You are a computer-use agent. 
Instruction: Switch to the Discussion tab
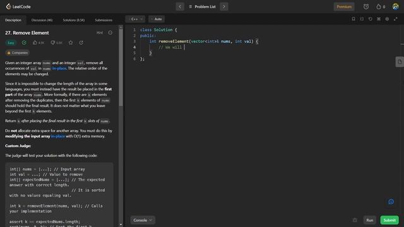click(x=42, y=20)
